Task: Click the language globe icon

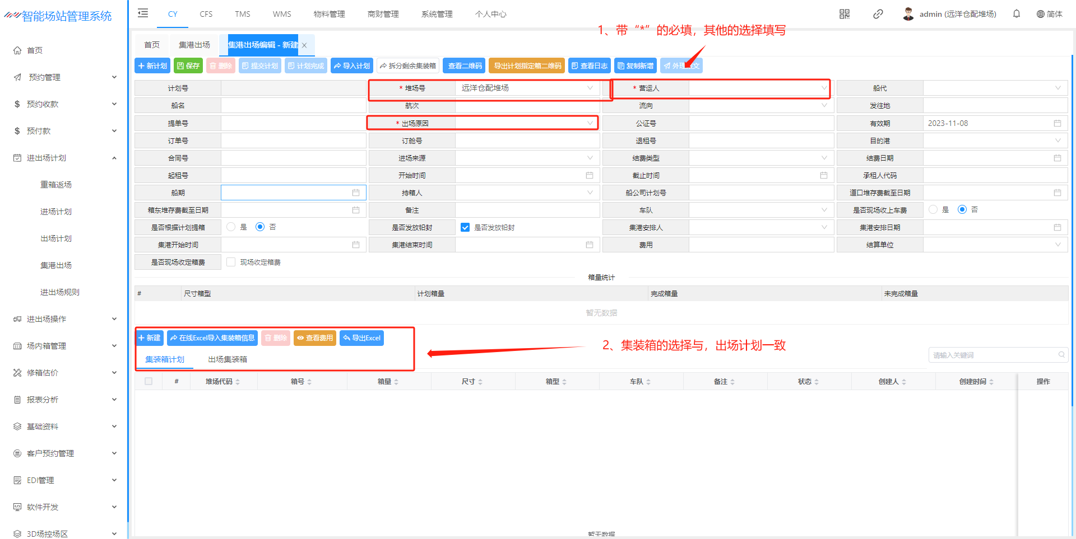Action: point(1040,14)
